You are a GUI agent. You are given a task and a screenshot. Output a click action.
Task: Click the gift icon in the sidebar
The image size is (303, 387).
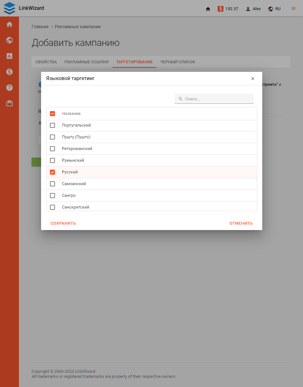click(x=9, y=103)
